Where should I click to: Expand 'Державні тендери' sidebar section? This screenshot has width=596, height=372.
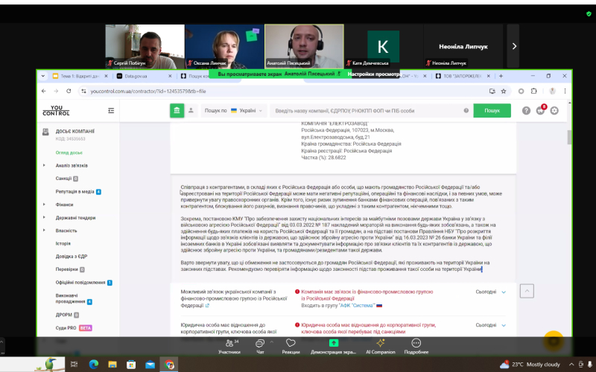point(44,217)
